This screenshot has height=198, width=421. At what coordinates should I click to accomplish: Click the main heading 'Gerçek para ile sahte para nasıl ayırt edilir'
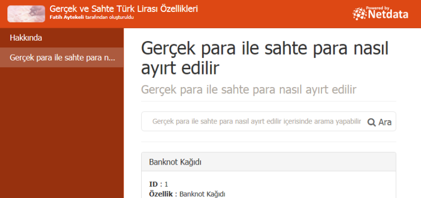[x=265, y=58]
